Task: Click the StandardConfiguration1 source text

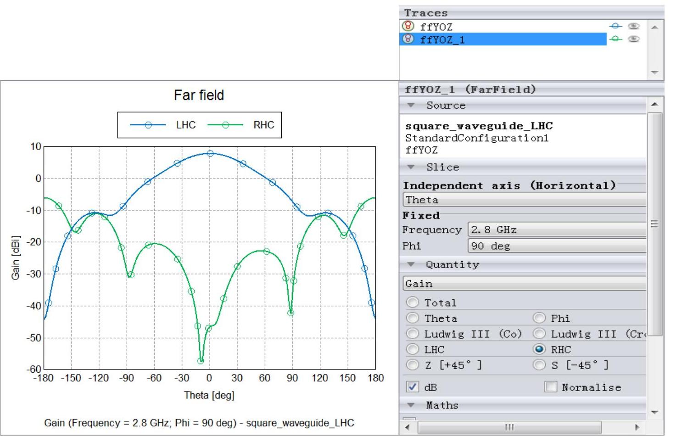Action: tap(477, 138)
